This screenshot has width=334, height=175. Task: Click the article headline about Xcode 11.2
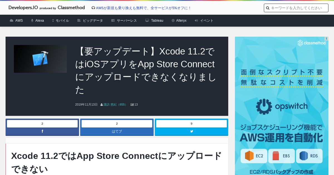click(x=146, y=71)
